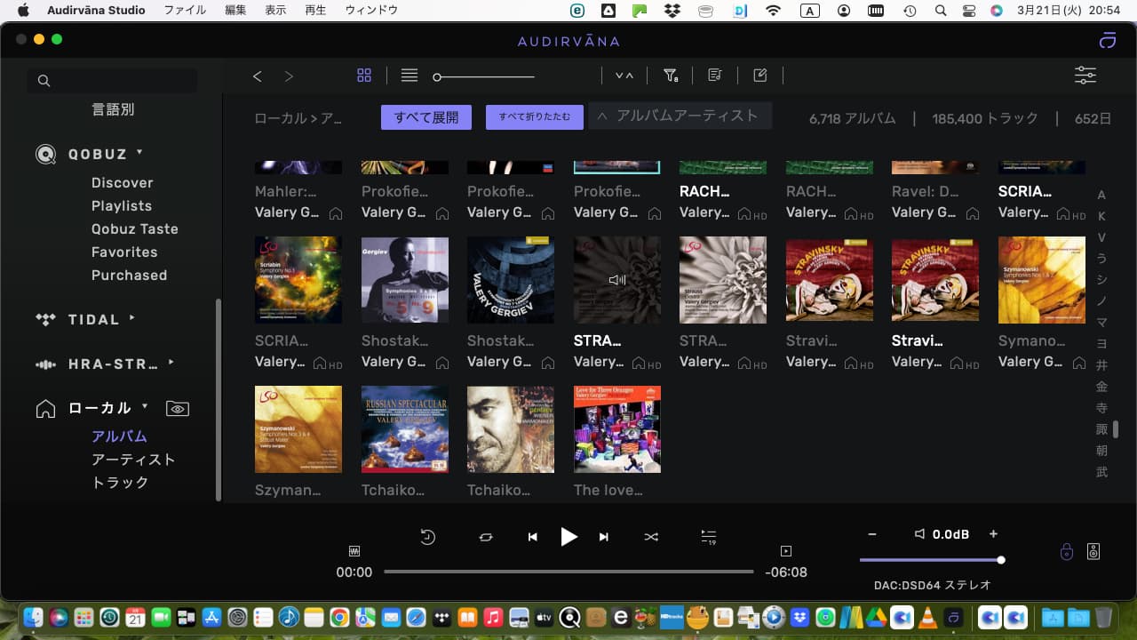Increase volume with plus button

click(x=993, y=534)
